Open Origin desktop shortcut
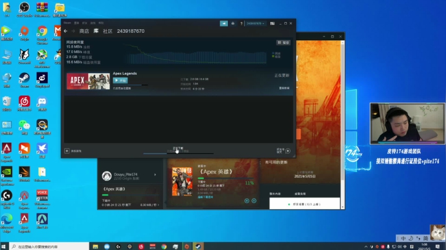 tap(24, 33)
